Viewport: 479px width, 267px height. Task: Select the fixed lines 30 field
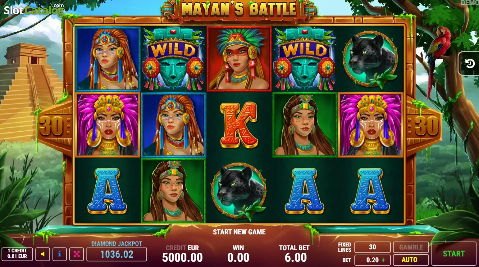coord(372,247)
